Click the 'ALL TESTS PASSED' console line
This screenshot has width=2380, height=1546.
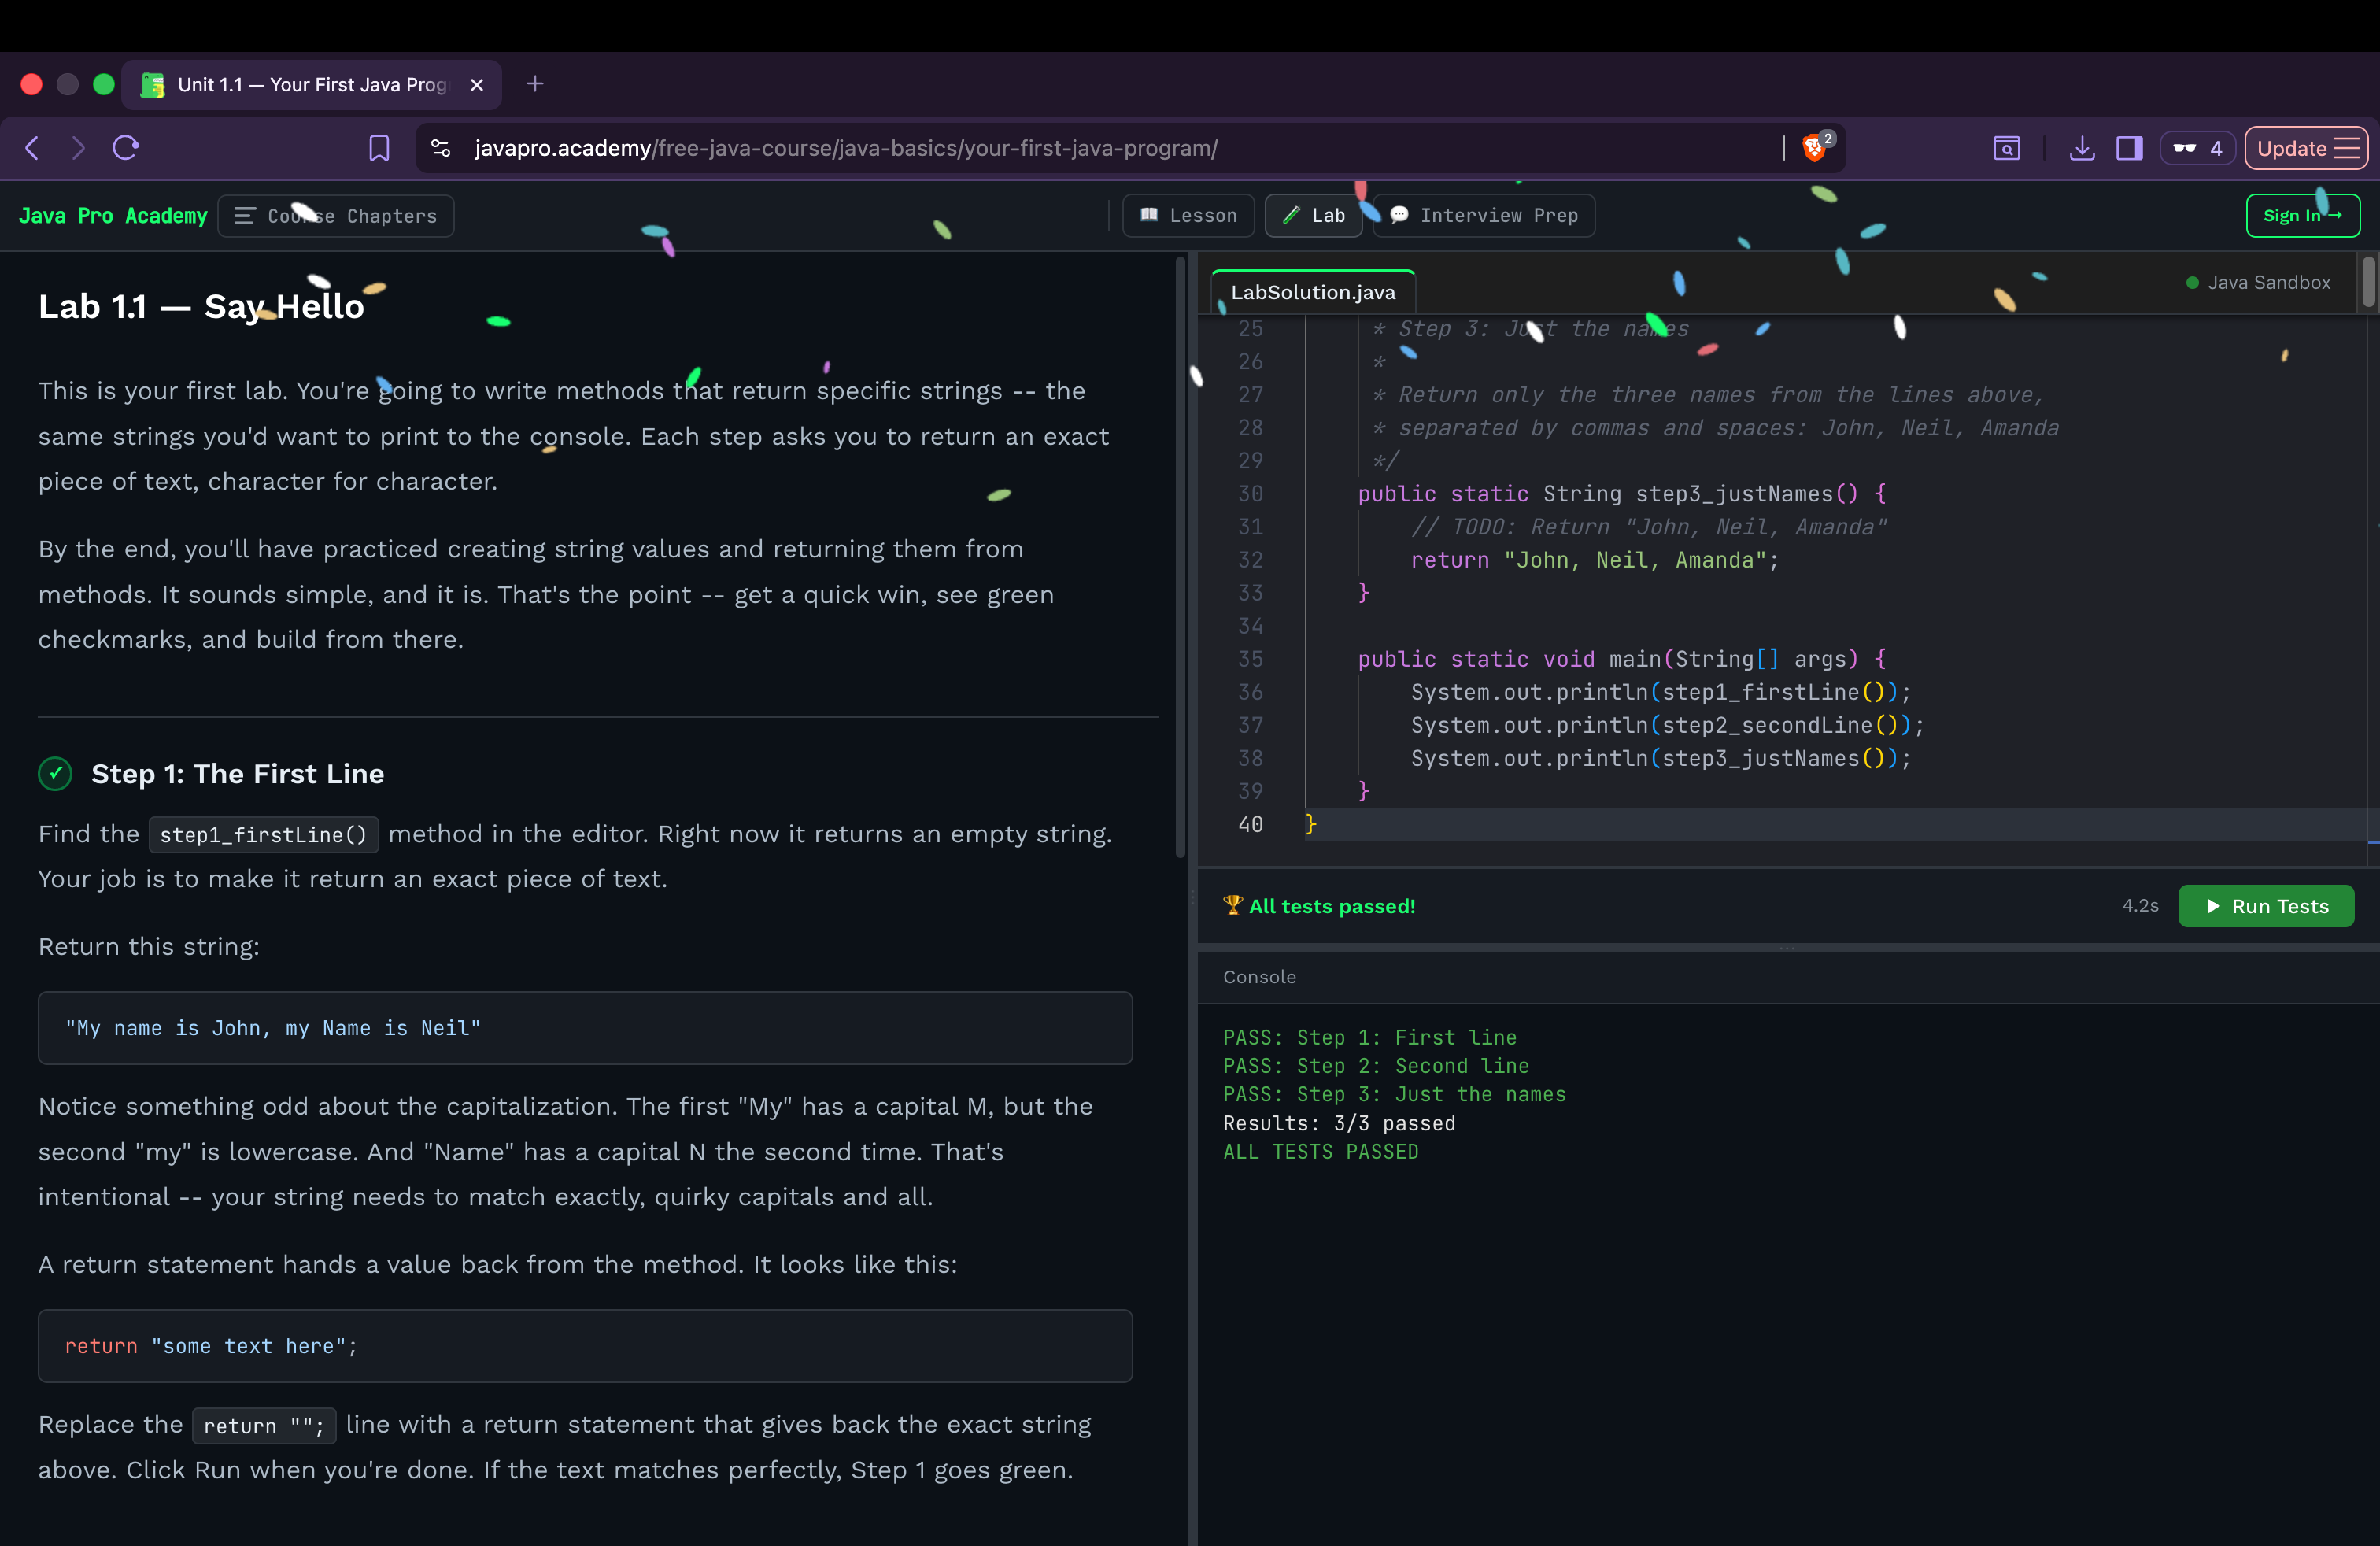(x=1320, y=1152)
